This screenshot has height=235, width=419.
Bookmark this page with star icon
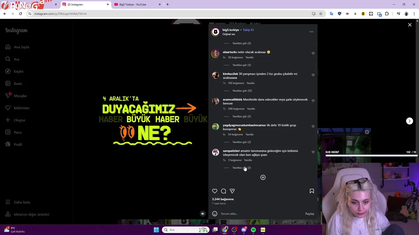(x=321, y=14)
